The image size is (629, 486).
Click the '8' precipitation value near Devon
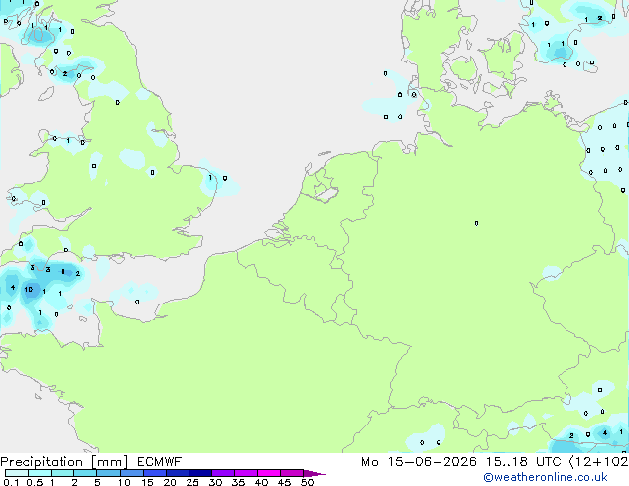[63, 272]
